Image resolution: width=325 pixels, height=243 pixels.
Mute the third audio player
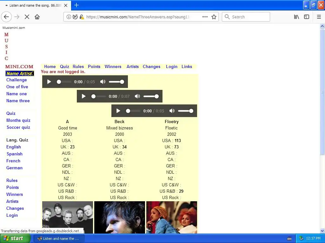[x=172, y=111]
